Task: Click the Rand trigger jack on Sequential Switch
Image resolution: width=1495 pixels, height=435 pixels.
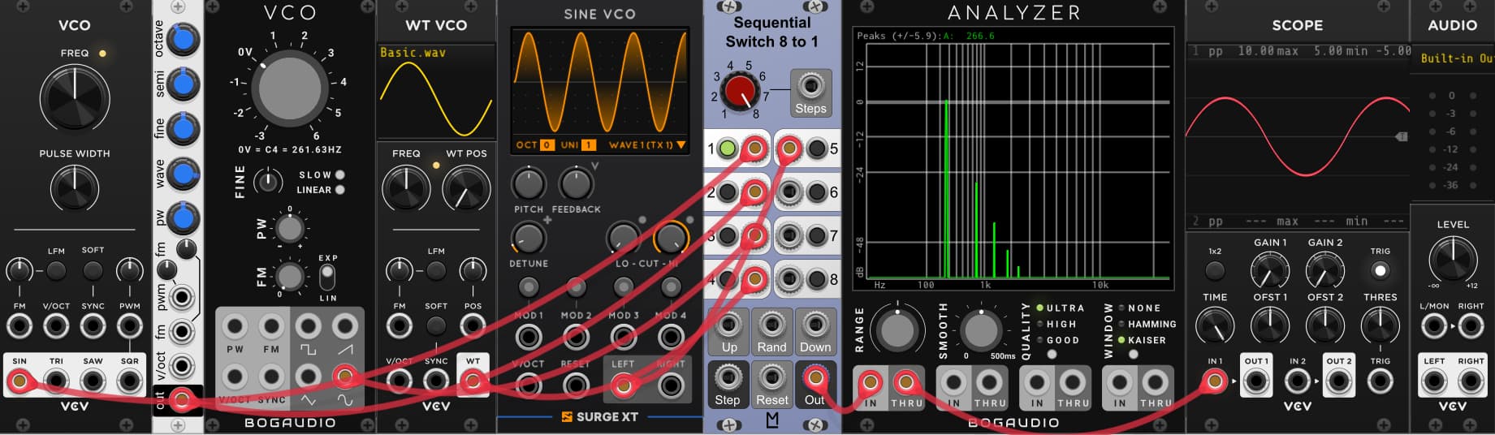Action: [771, 325]
